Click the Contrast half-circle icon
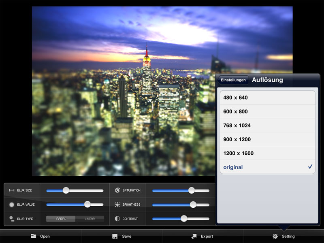 point(117,219)
